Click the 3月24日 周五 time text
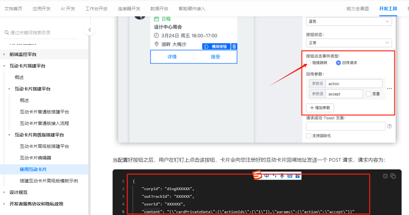 [x=189, y=36]
